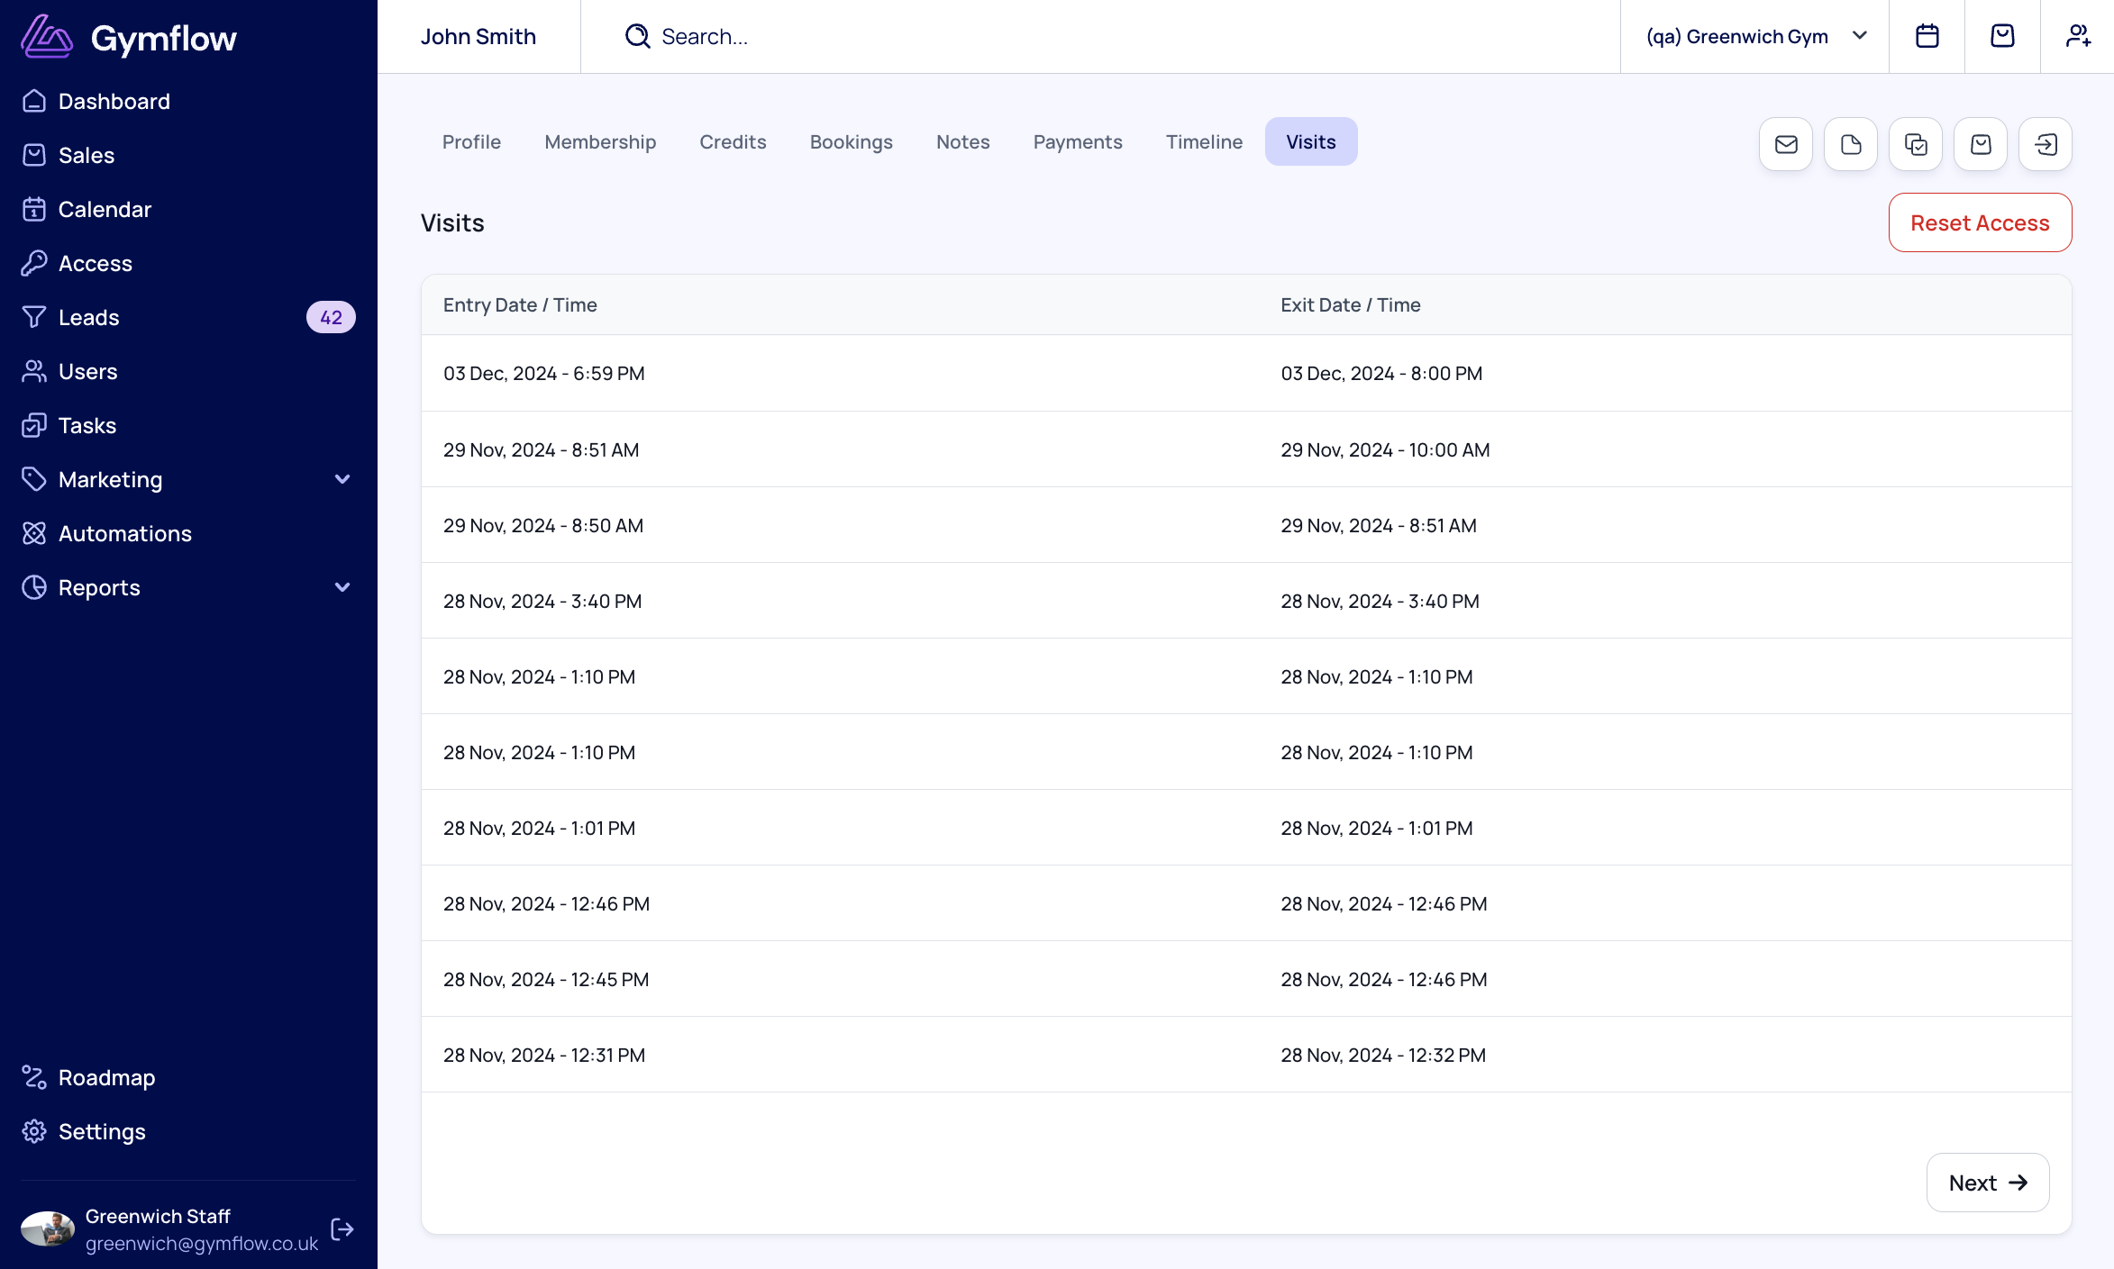Open the Greenwich Gym location dropdown

(1754, 36)
